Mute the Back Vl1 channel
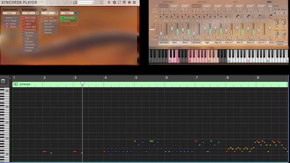 (248, 38)
